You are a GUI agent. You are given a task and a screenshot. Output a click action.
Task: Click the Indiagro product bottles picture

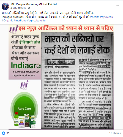tap(25, 120)
